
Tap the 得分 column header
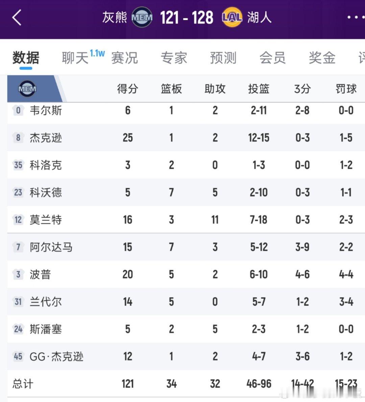(x=127, y=89)
